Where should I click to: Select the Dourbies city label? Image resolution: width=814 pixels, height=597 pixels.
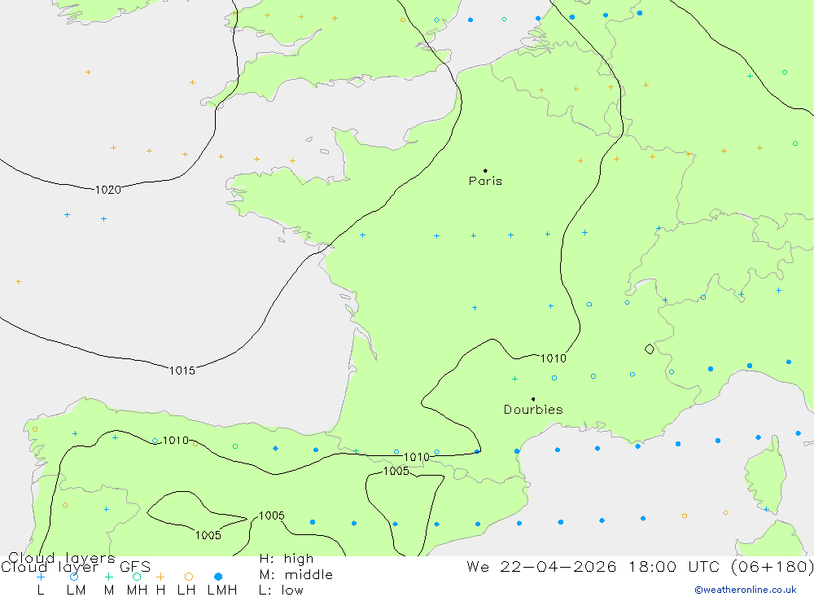pos(533,410)
